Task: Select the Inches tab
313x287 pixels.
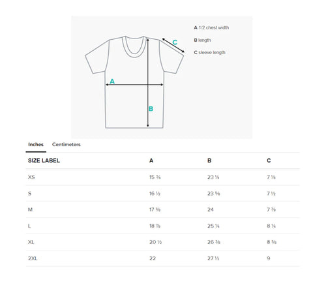Action: (36, 145)
